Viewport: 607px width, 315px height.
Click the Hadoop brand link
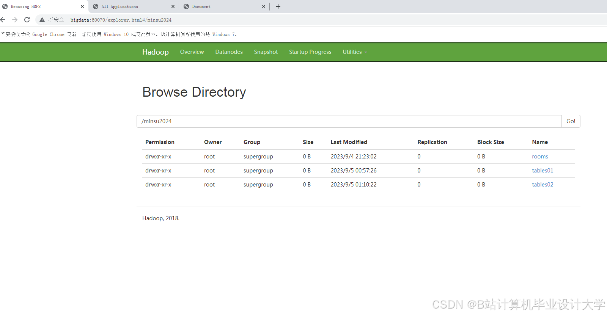(x=156, y=52)
